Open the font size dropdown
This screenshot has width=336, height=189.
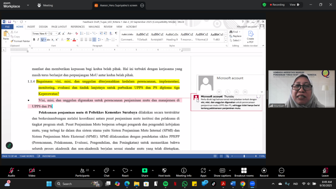click(x=56, y=33)
